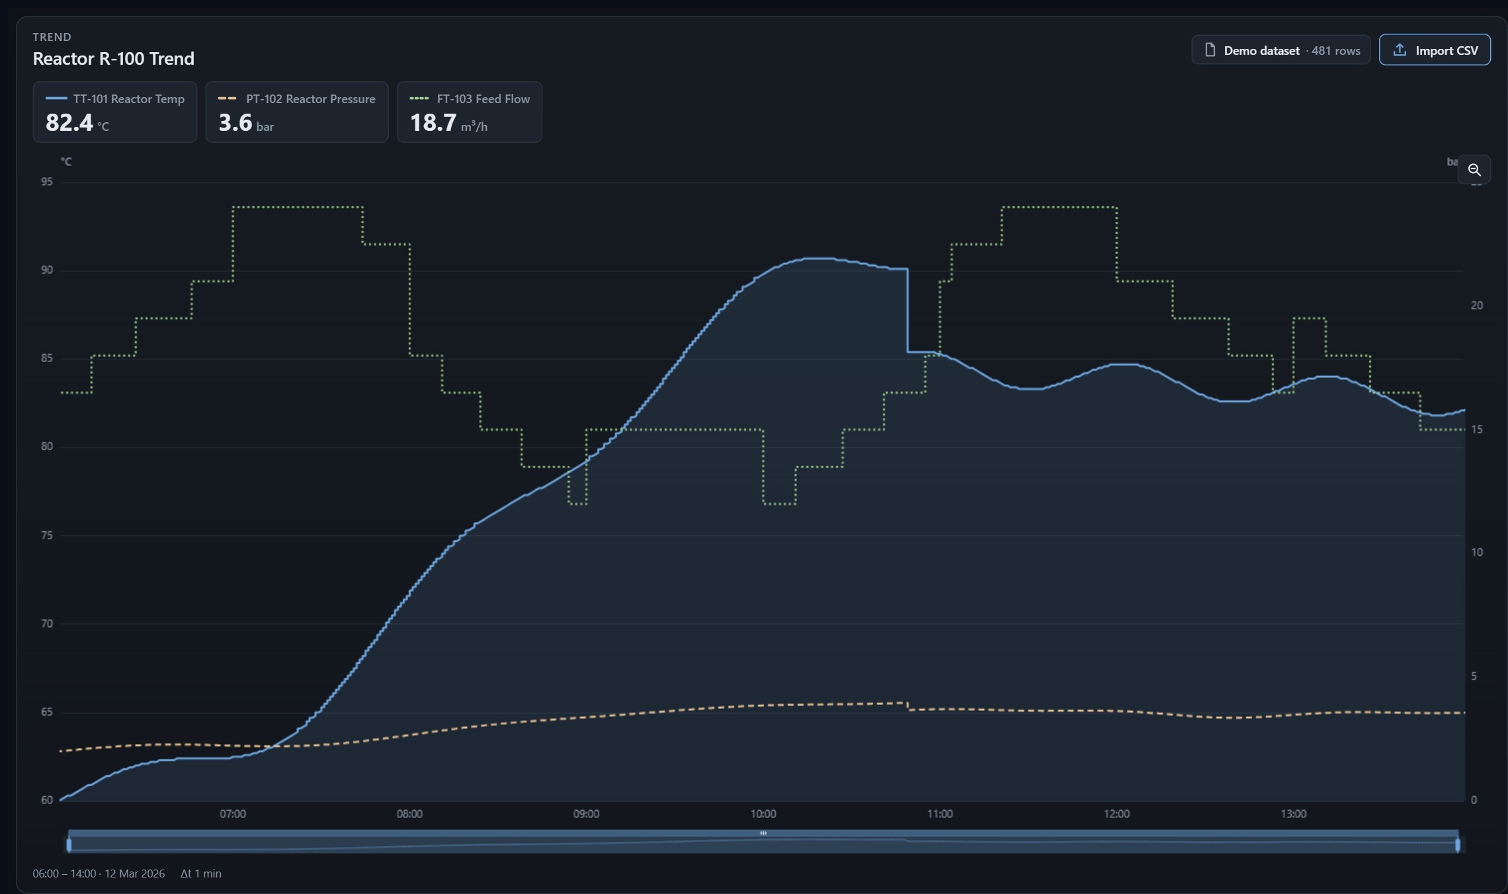
Task: Click the 11:00 time axis label
Action: pos(940,814)
